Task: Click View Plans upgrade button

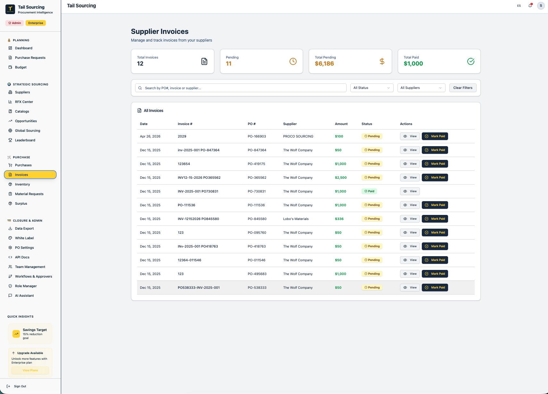Action: pyautogui.click(x=30, y=370)
